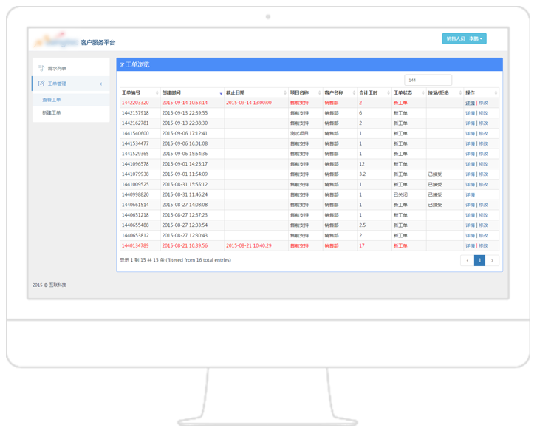Click 详情 link for order 1442203320
Viewport: 537px width, 442px height.
click(x=470, y=103)
